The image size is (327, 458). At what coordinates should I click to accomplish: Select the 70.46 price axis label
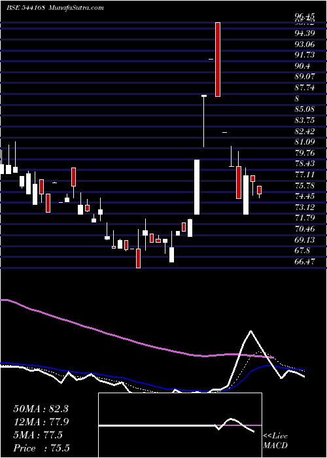(x=304, y=229)
